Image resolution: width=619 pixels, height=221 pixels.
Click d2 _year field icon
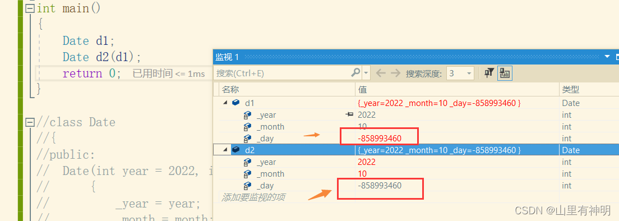pyautogui.click(x=247, y=162)
